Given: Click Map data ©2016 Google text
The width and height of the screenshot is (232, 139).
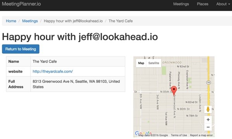Looking at the screenshot, I should pyautogui.click(x=153, y=135).
